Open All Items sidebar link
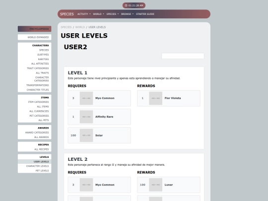Image resolution: width=268 pixels, height=201 pixels. pos(43,107)
